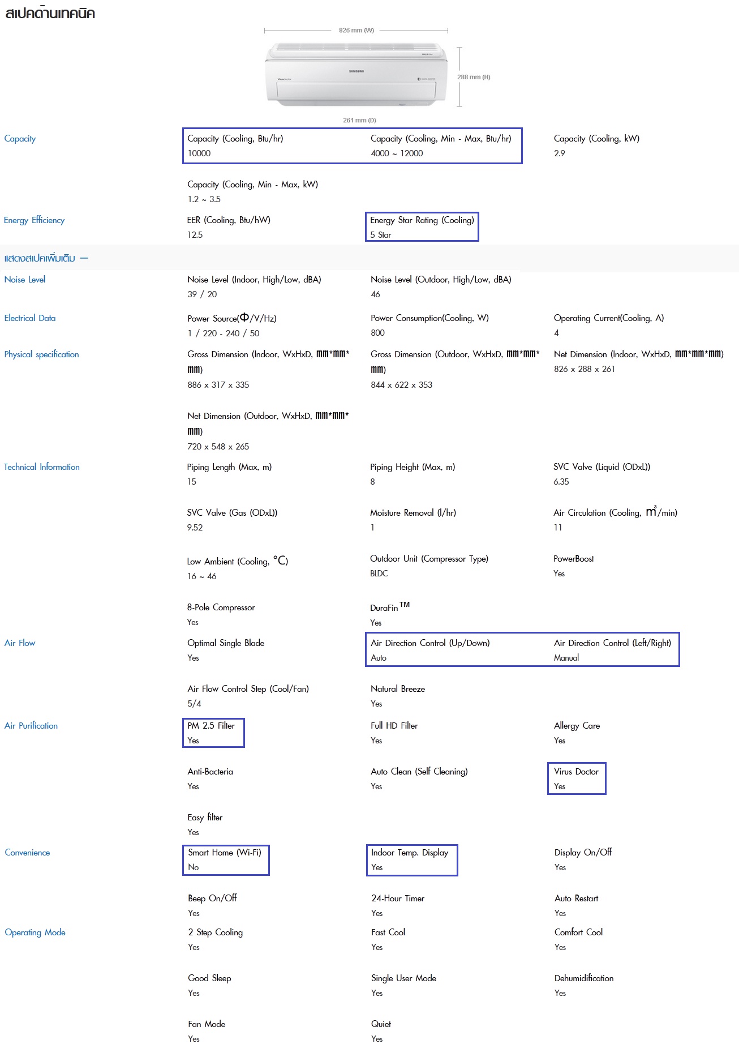Click the Electrical Data section heading
Image resolution: width=739 pixels, height=1061 pixels.
tap(30, 318)
